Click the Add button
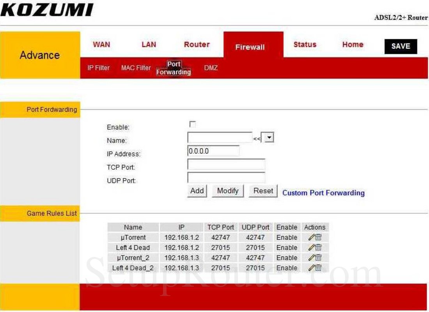Viewport: 429px width, 312px height. pyautogui.click(x=196, y=191)
